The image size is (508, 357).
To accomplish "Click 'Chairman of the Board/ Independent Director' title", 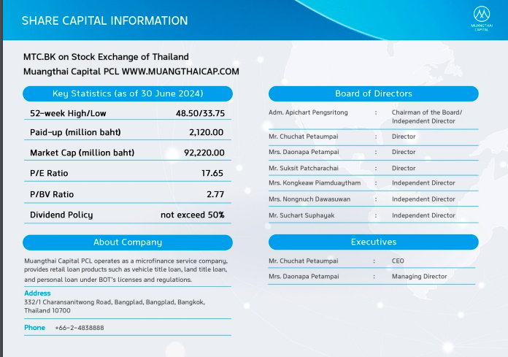I will tap(427, 117).
